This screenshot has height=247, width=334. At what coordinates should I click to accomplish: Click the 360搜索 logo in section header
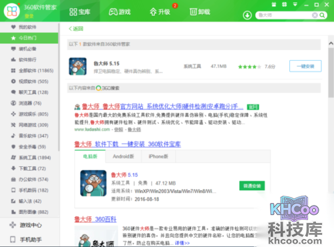point(108,88)
